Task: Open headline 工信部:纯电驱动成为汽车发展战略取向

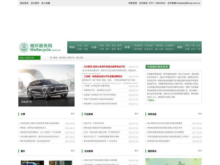Action: click(x=103, y=76)
